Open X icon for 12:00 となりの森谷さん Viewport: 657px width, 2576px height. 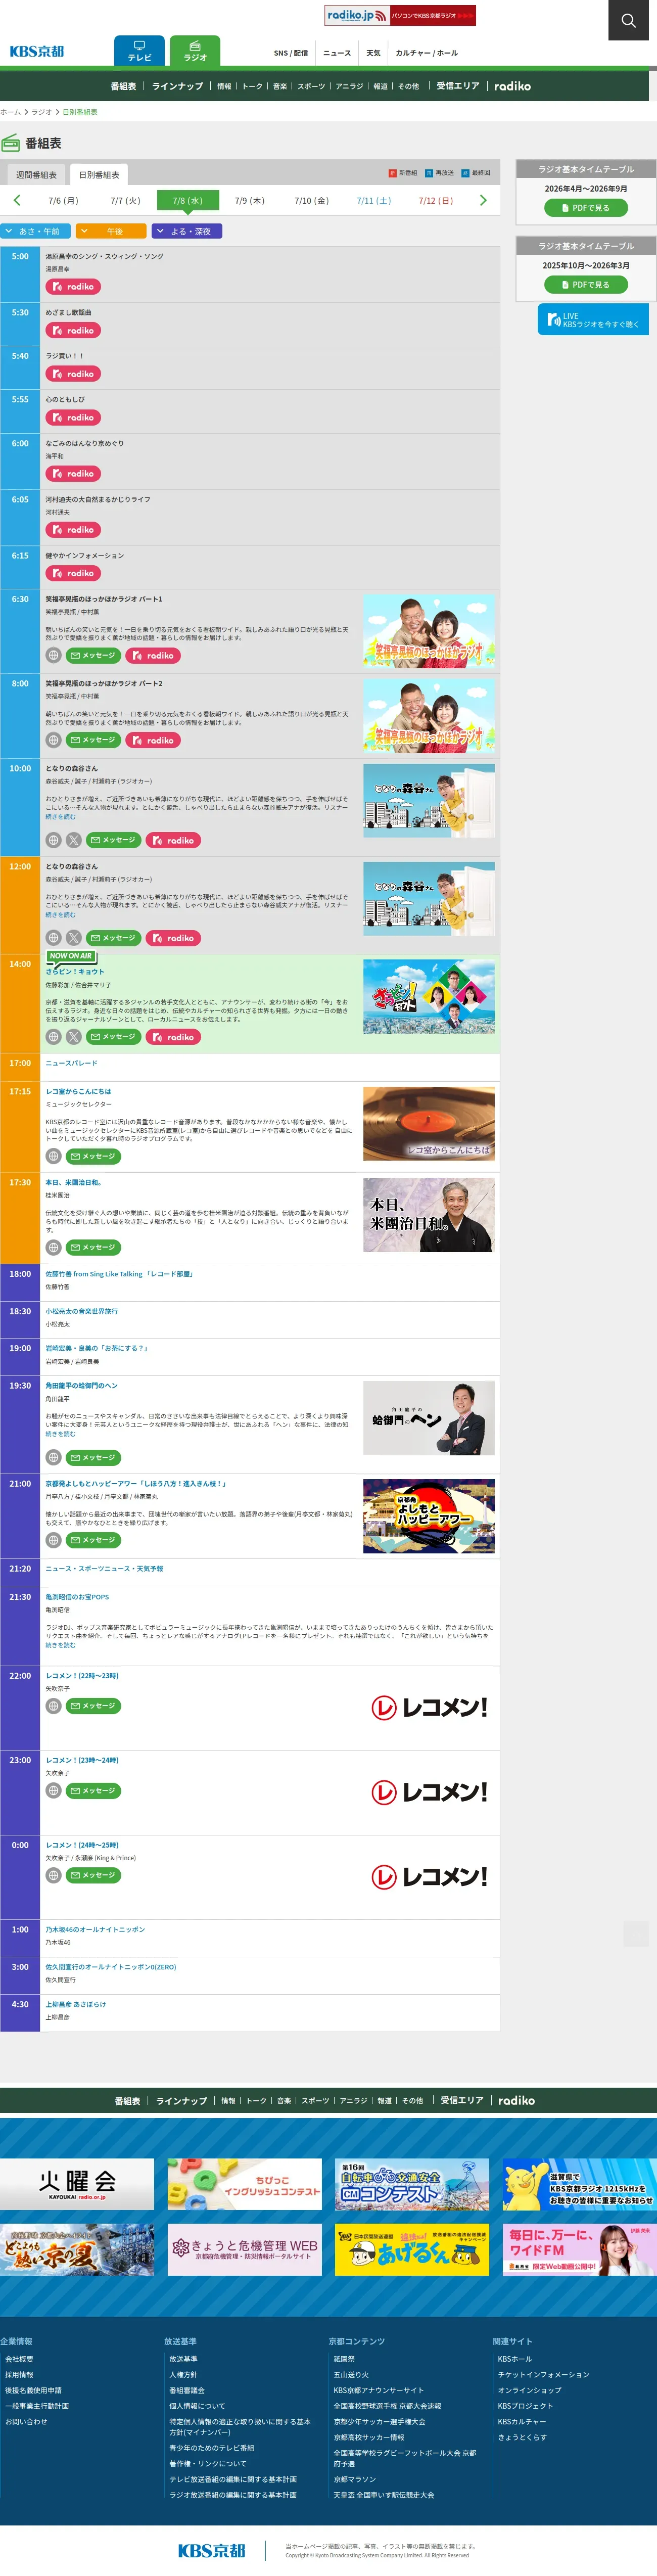pos(74,938)
